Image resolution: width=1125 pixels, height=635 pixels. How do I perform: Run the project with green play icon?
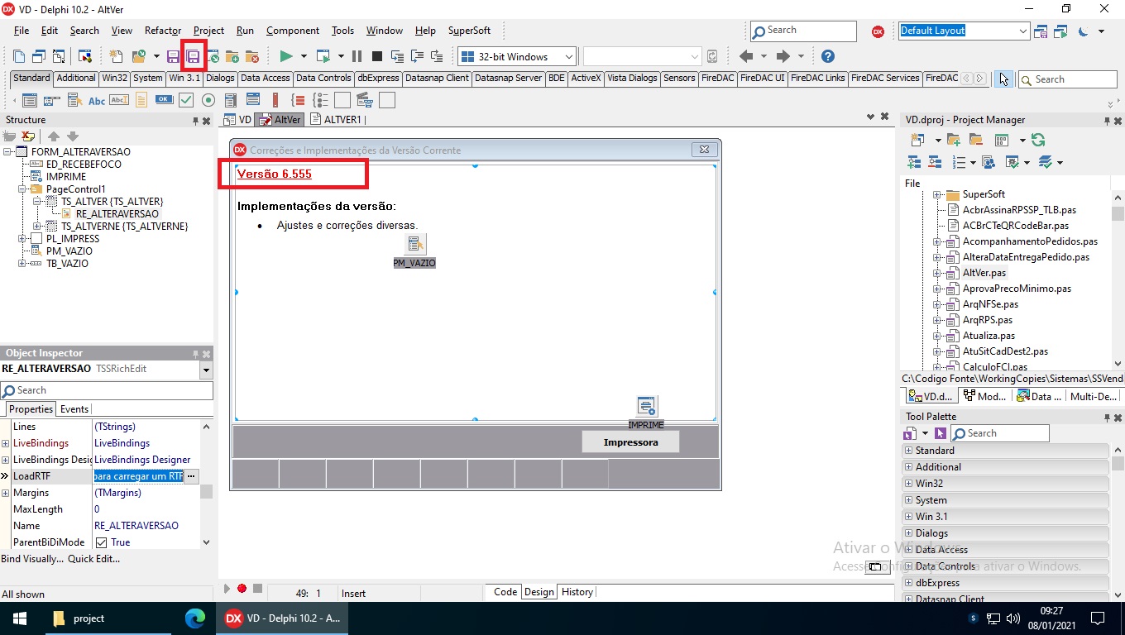click(285, 56)
